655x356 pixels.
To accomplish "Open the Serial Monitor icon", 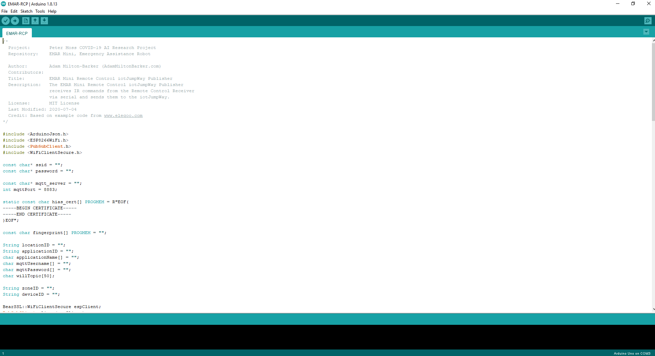I will pyautogui.click(x=648, y=21).
